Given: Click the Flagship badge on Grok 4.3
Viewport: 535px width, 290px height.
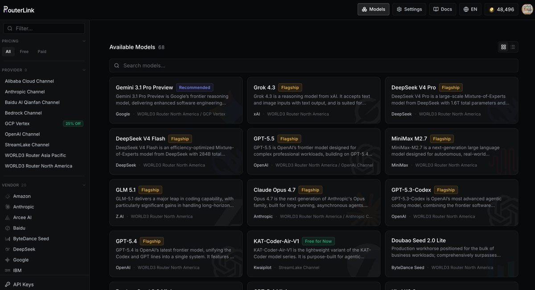Looking at the screenshot, I should [290, 88].
